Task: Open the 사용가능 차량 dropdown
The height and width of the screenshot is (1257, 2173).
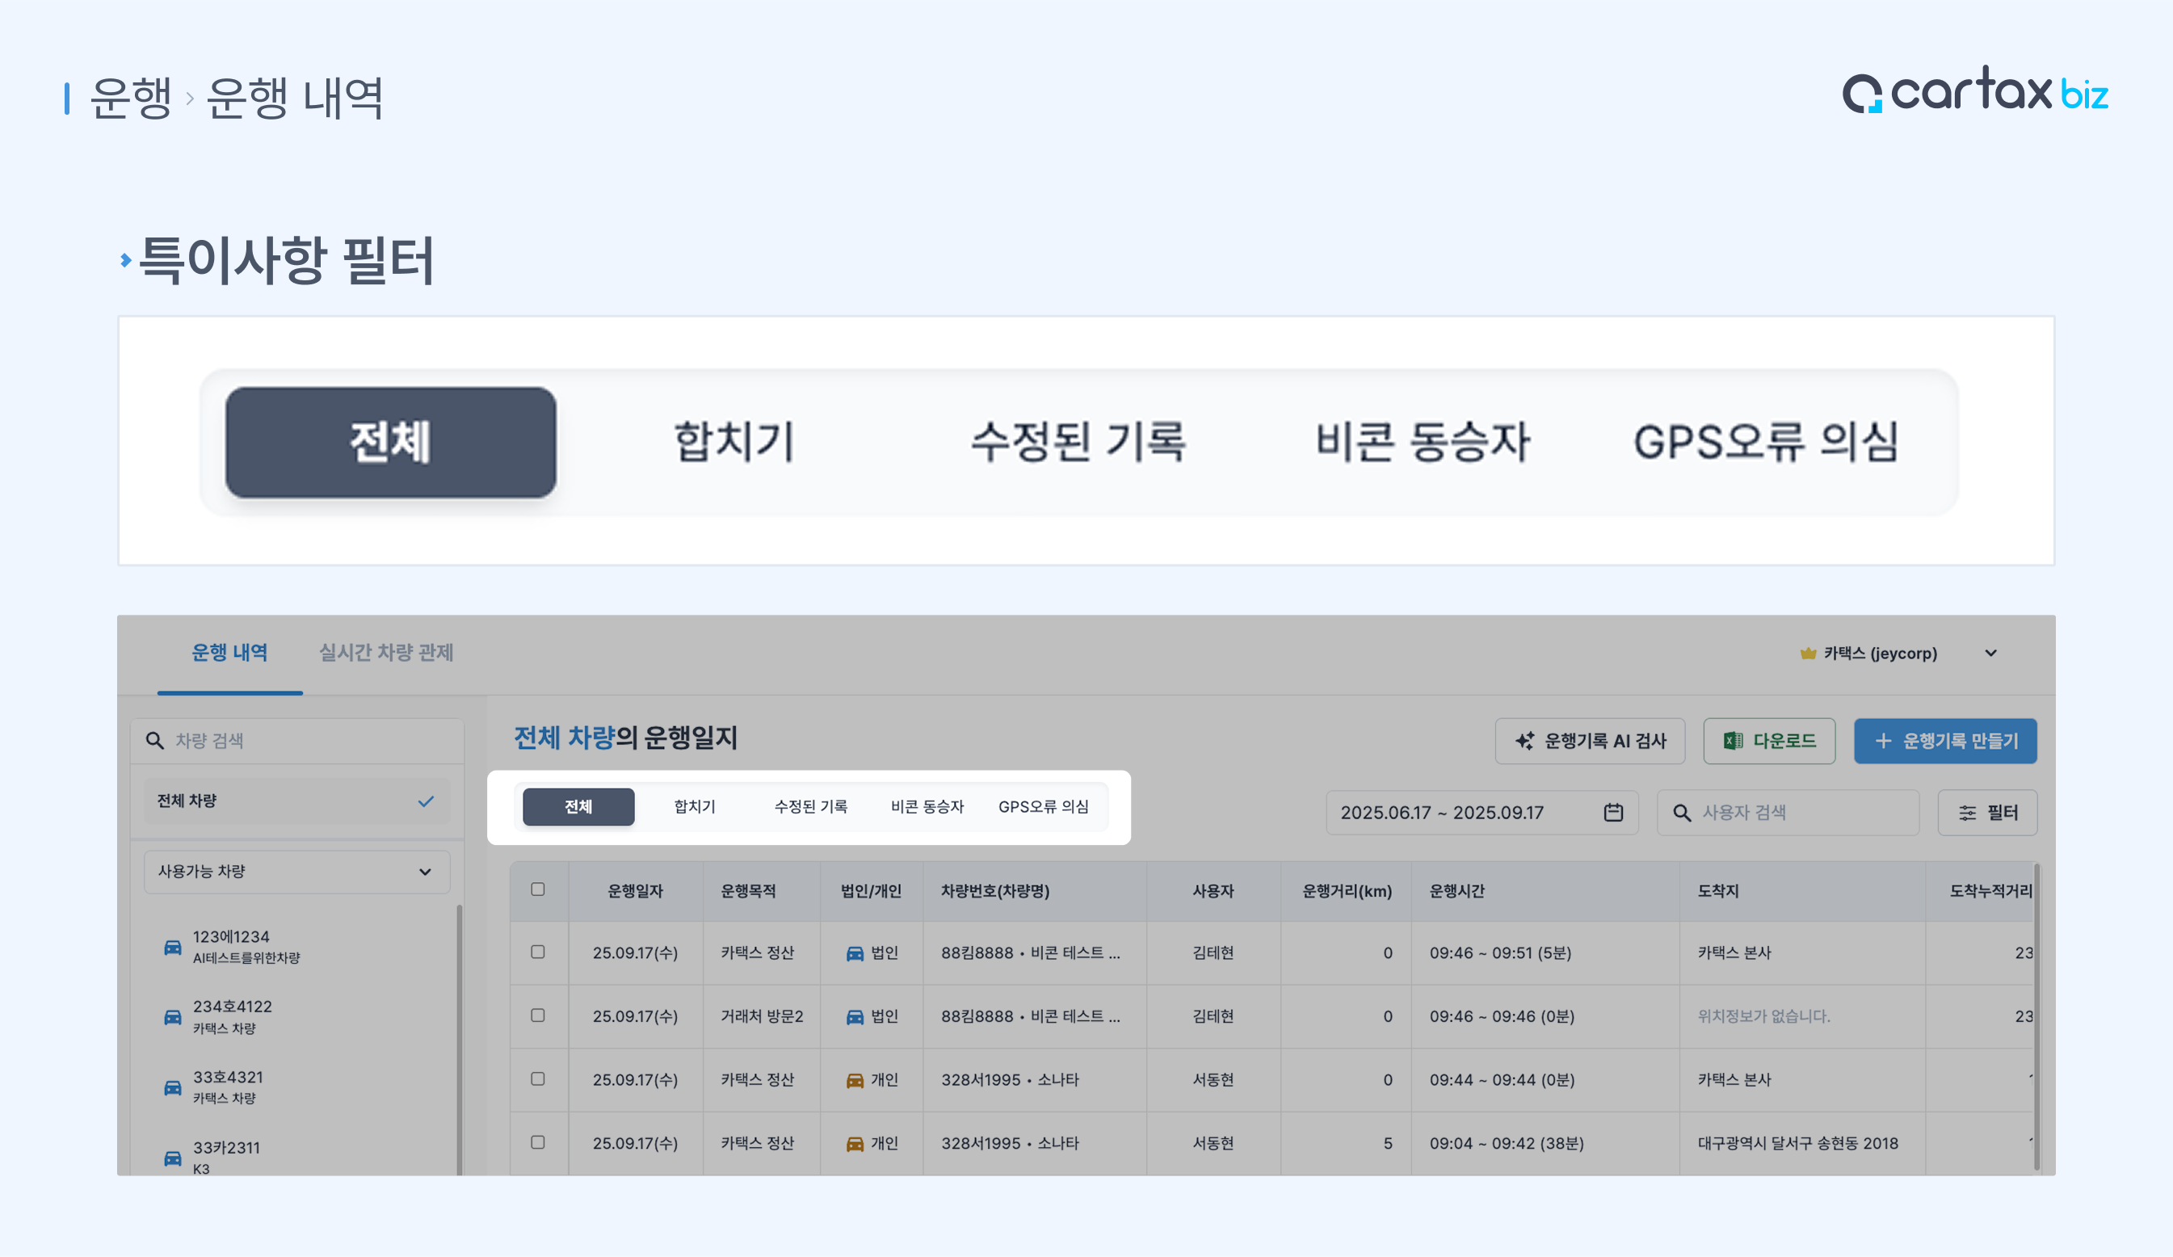Action: pos(296,872)
